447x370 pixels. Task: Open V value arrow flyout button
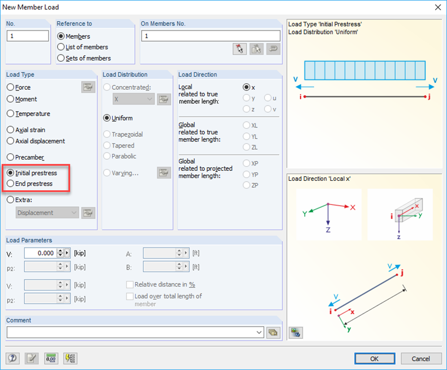click(x=67, y=253)
